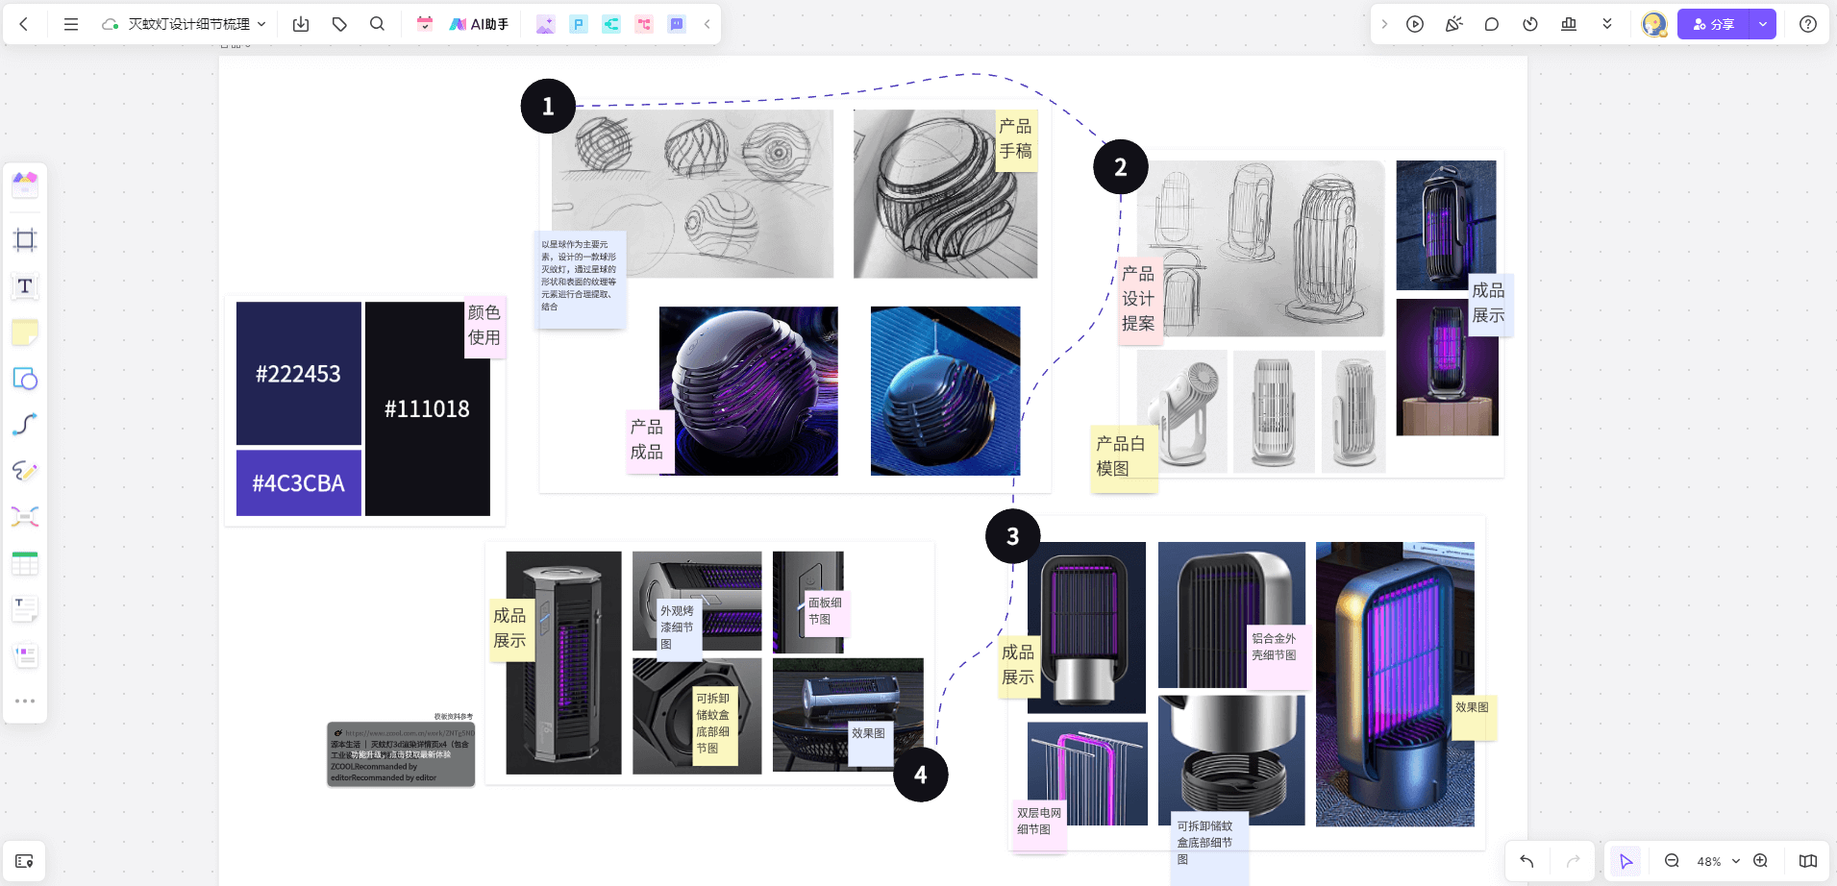Click the teal mind-map plugin icon
This screenshot has height=886, width=1837.
(611, 24)
